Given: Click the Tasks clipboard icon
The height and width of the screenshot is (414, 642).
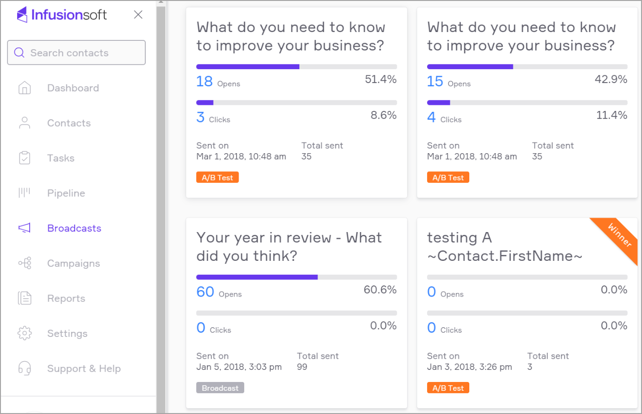Looking at the screenshot, I should pos(25,158).
